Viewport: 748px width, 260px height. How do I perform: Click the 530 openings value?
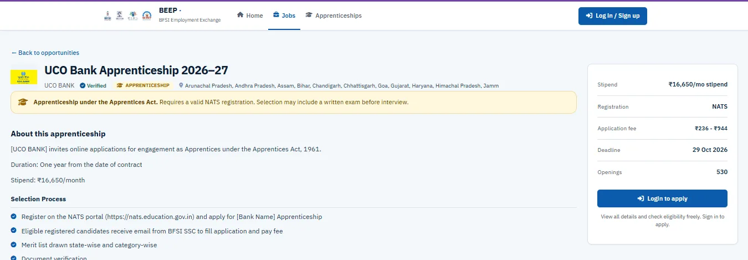[722, 172]
